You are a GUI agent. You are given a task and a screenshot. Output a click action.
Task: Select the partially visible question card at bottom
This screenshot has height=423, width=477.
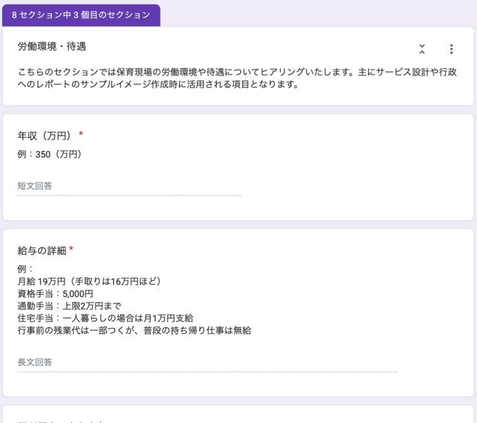point(238,415)
